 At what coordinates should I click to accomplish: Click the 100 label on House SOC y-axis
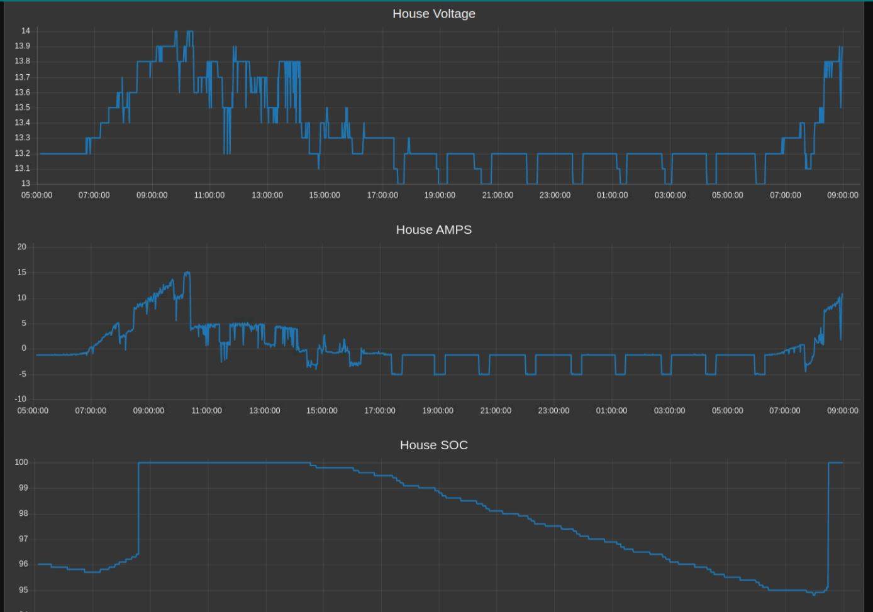pos(21,462)
